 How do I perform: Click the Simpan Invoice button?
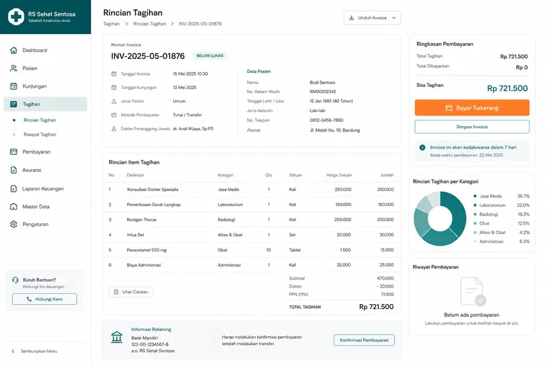tap(472, 127)
